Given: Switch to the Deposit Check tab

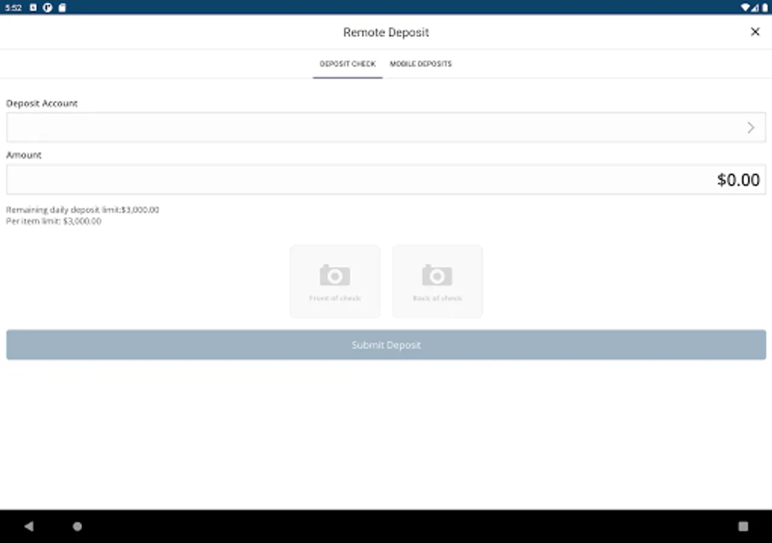Looking at the screenshot, I should pos(347,64).
